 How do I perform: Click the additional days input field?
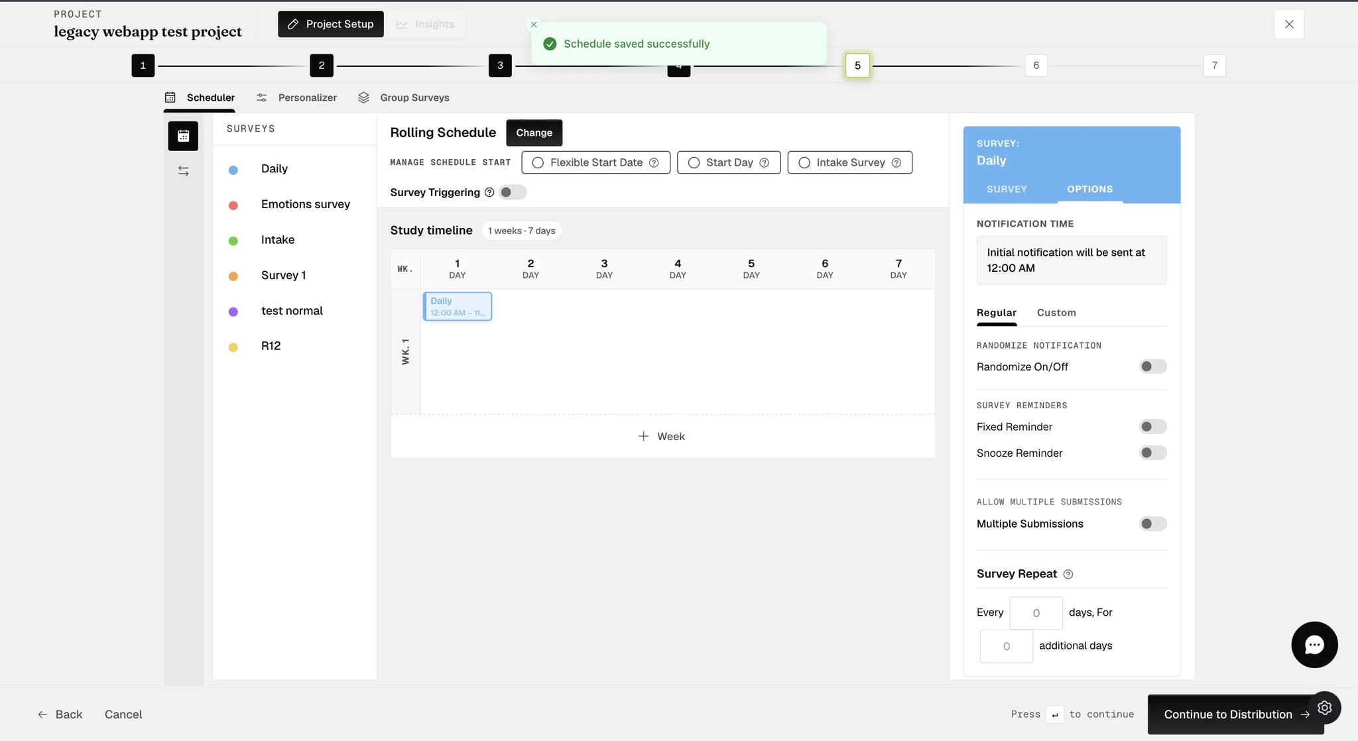1007,646
